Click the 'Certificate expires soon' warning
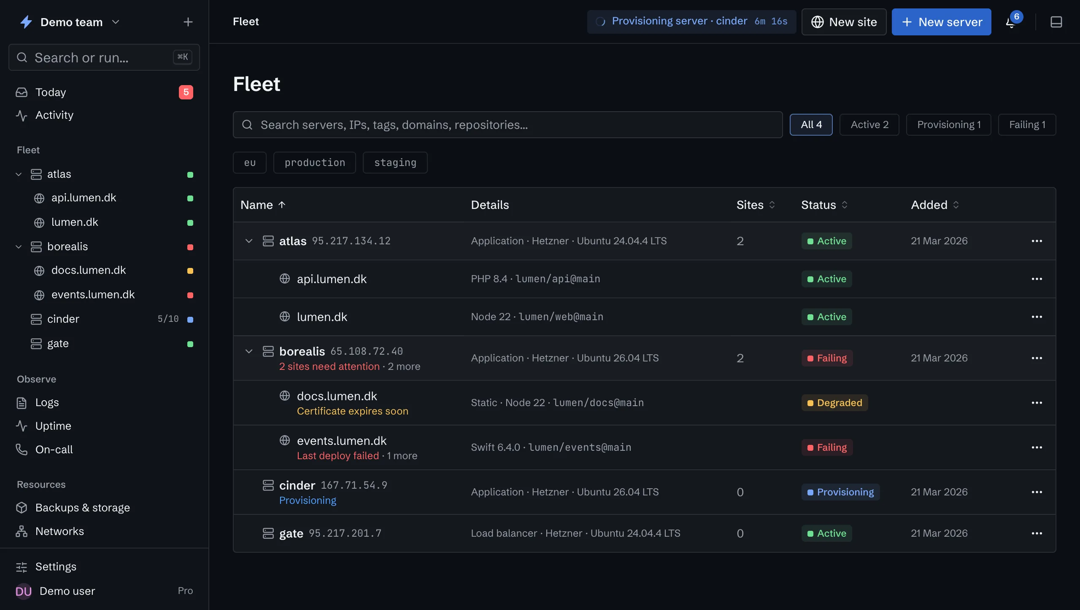 click(353, 411)
